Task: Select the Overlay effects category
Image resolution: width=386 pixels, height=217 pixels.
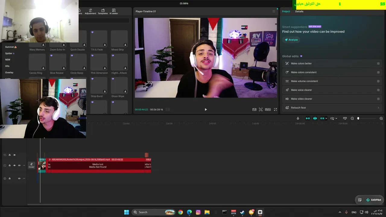Action: (9, 73)
